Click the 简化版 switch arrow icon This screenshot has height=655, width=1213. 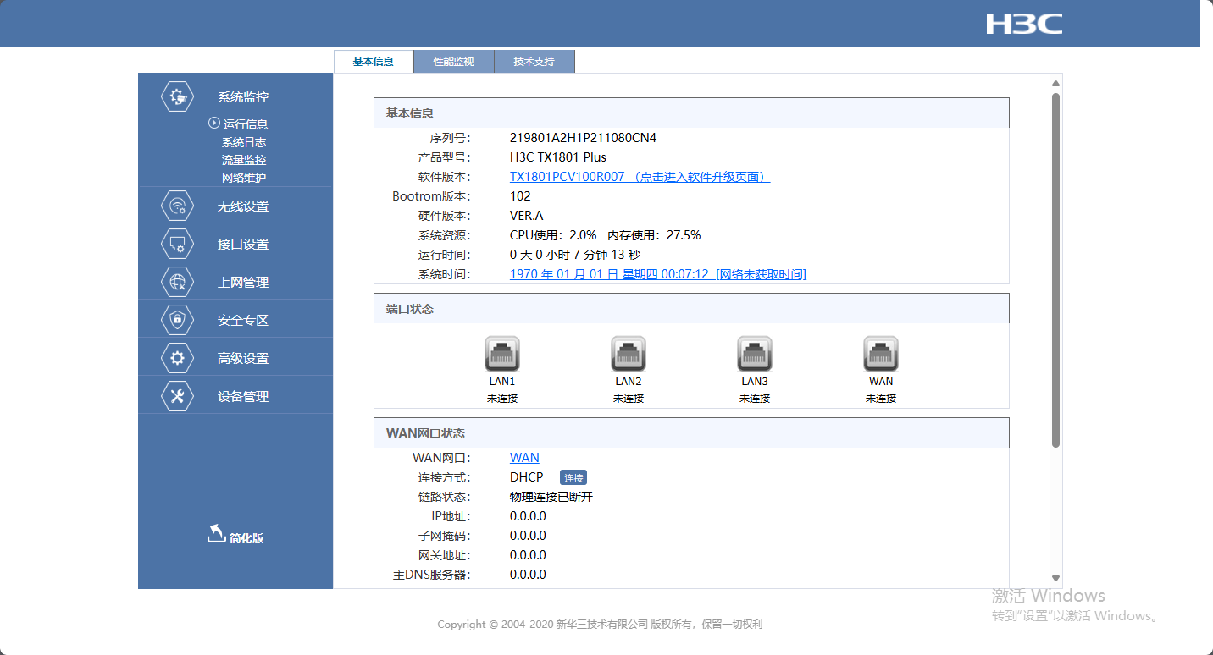pos(216,533)
